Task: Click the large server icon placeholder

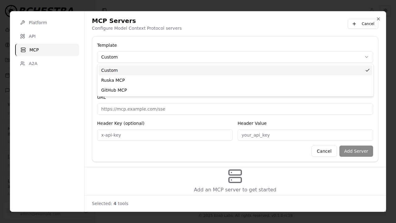Action: coord(235,176)
